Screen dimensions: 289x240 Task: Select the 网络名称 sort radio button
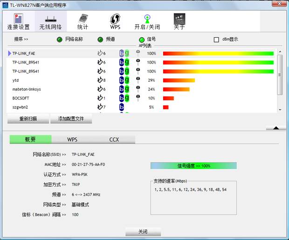click(59, 40)
